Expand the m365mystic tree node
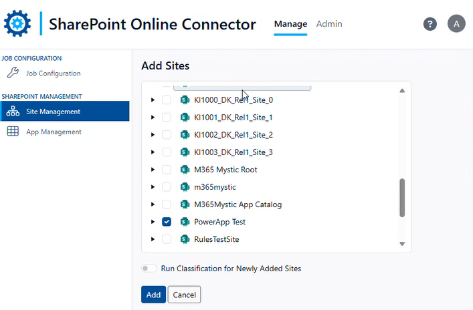473x310 pixels. click(x=153, y=187)
